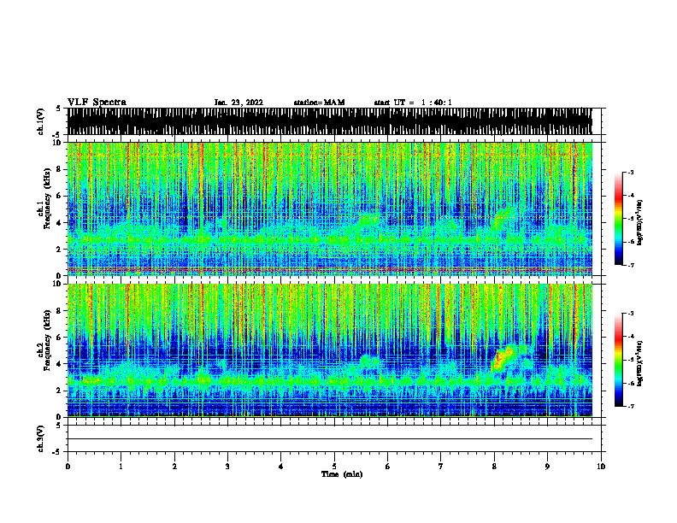Click the "start UT = 1:40:1" text
Viewport: 677px width, 523px height.
(x=413, y=103)
